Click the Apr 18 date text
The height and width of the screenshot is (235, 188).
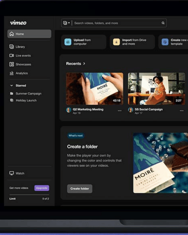point(77,113)
